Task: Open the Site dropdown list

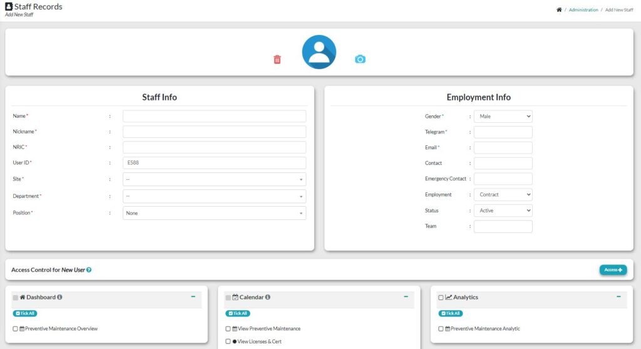Action: (214, 179)
